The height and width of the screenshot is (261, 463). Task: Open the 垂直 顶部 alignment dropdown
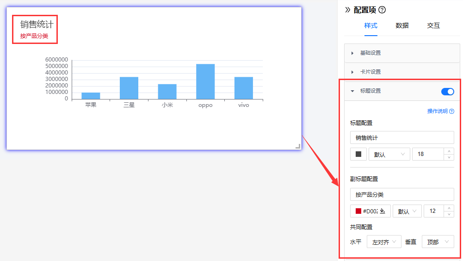pyautogui.click(x=438, y=242)
